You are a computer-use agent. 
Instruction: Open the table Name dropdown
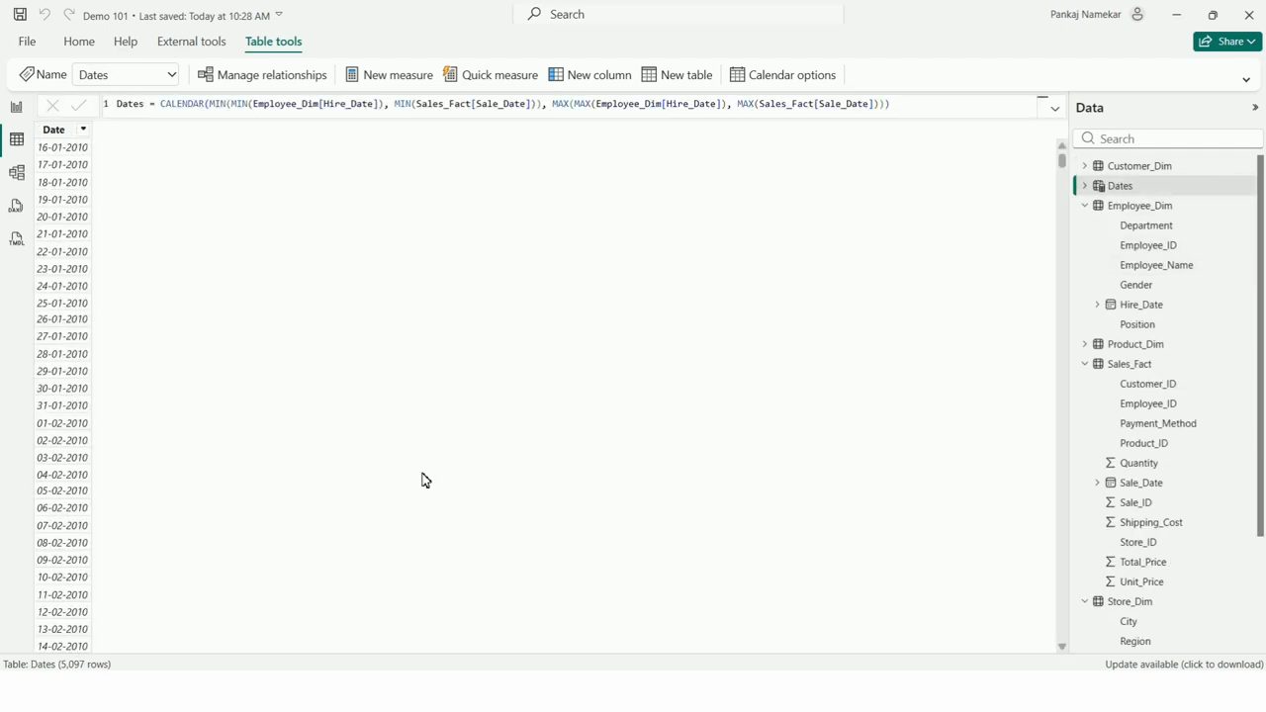[171, 75]
